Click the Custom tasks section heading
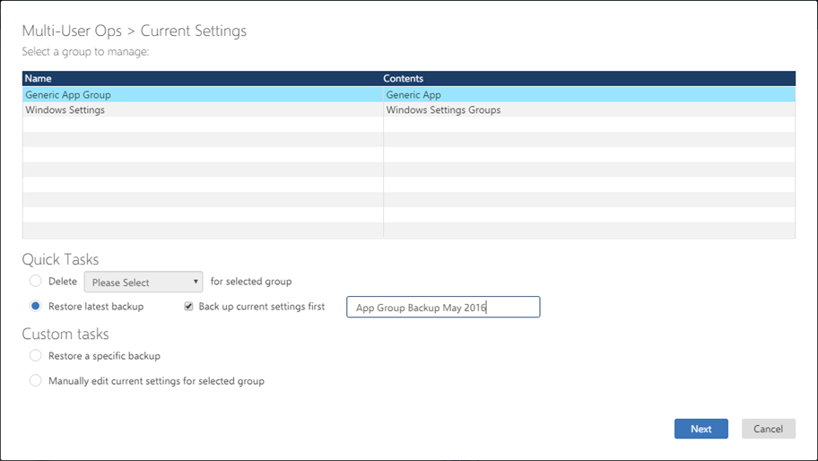 pos(65,334)
